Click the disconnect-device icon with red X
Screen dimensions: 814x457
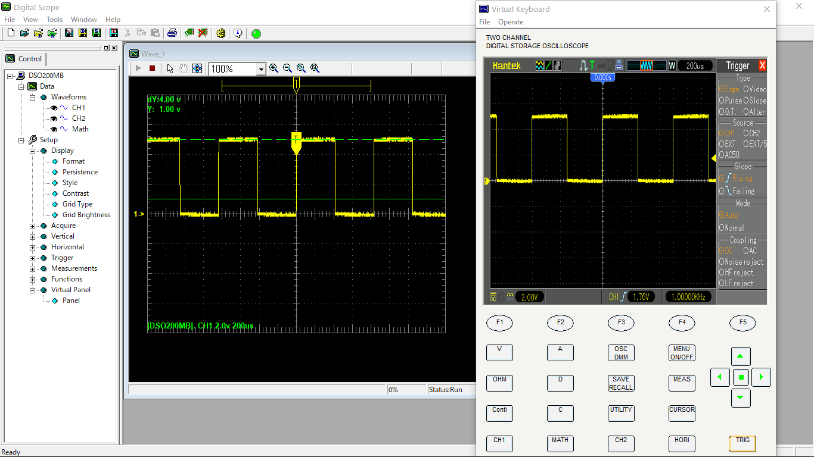[203, 33]
